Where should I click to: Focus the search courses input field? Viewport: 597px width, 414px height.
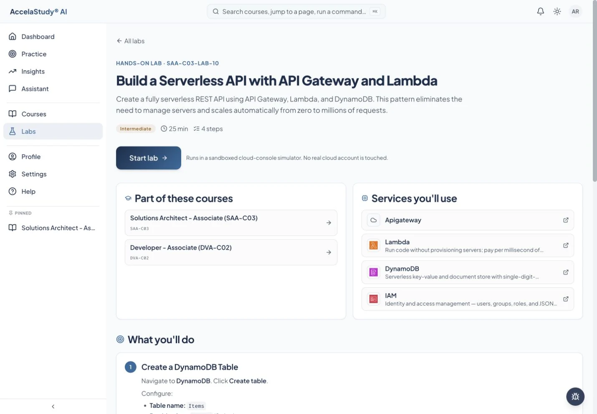[296, 12]
